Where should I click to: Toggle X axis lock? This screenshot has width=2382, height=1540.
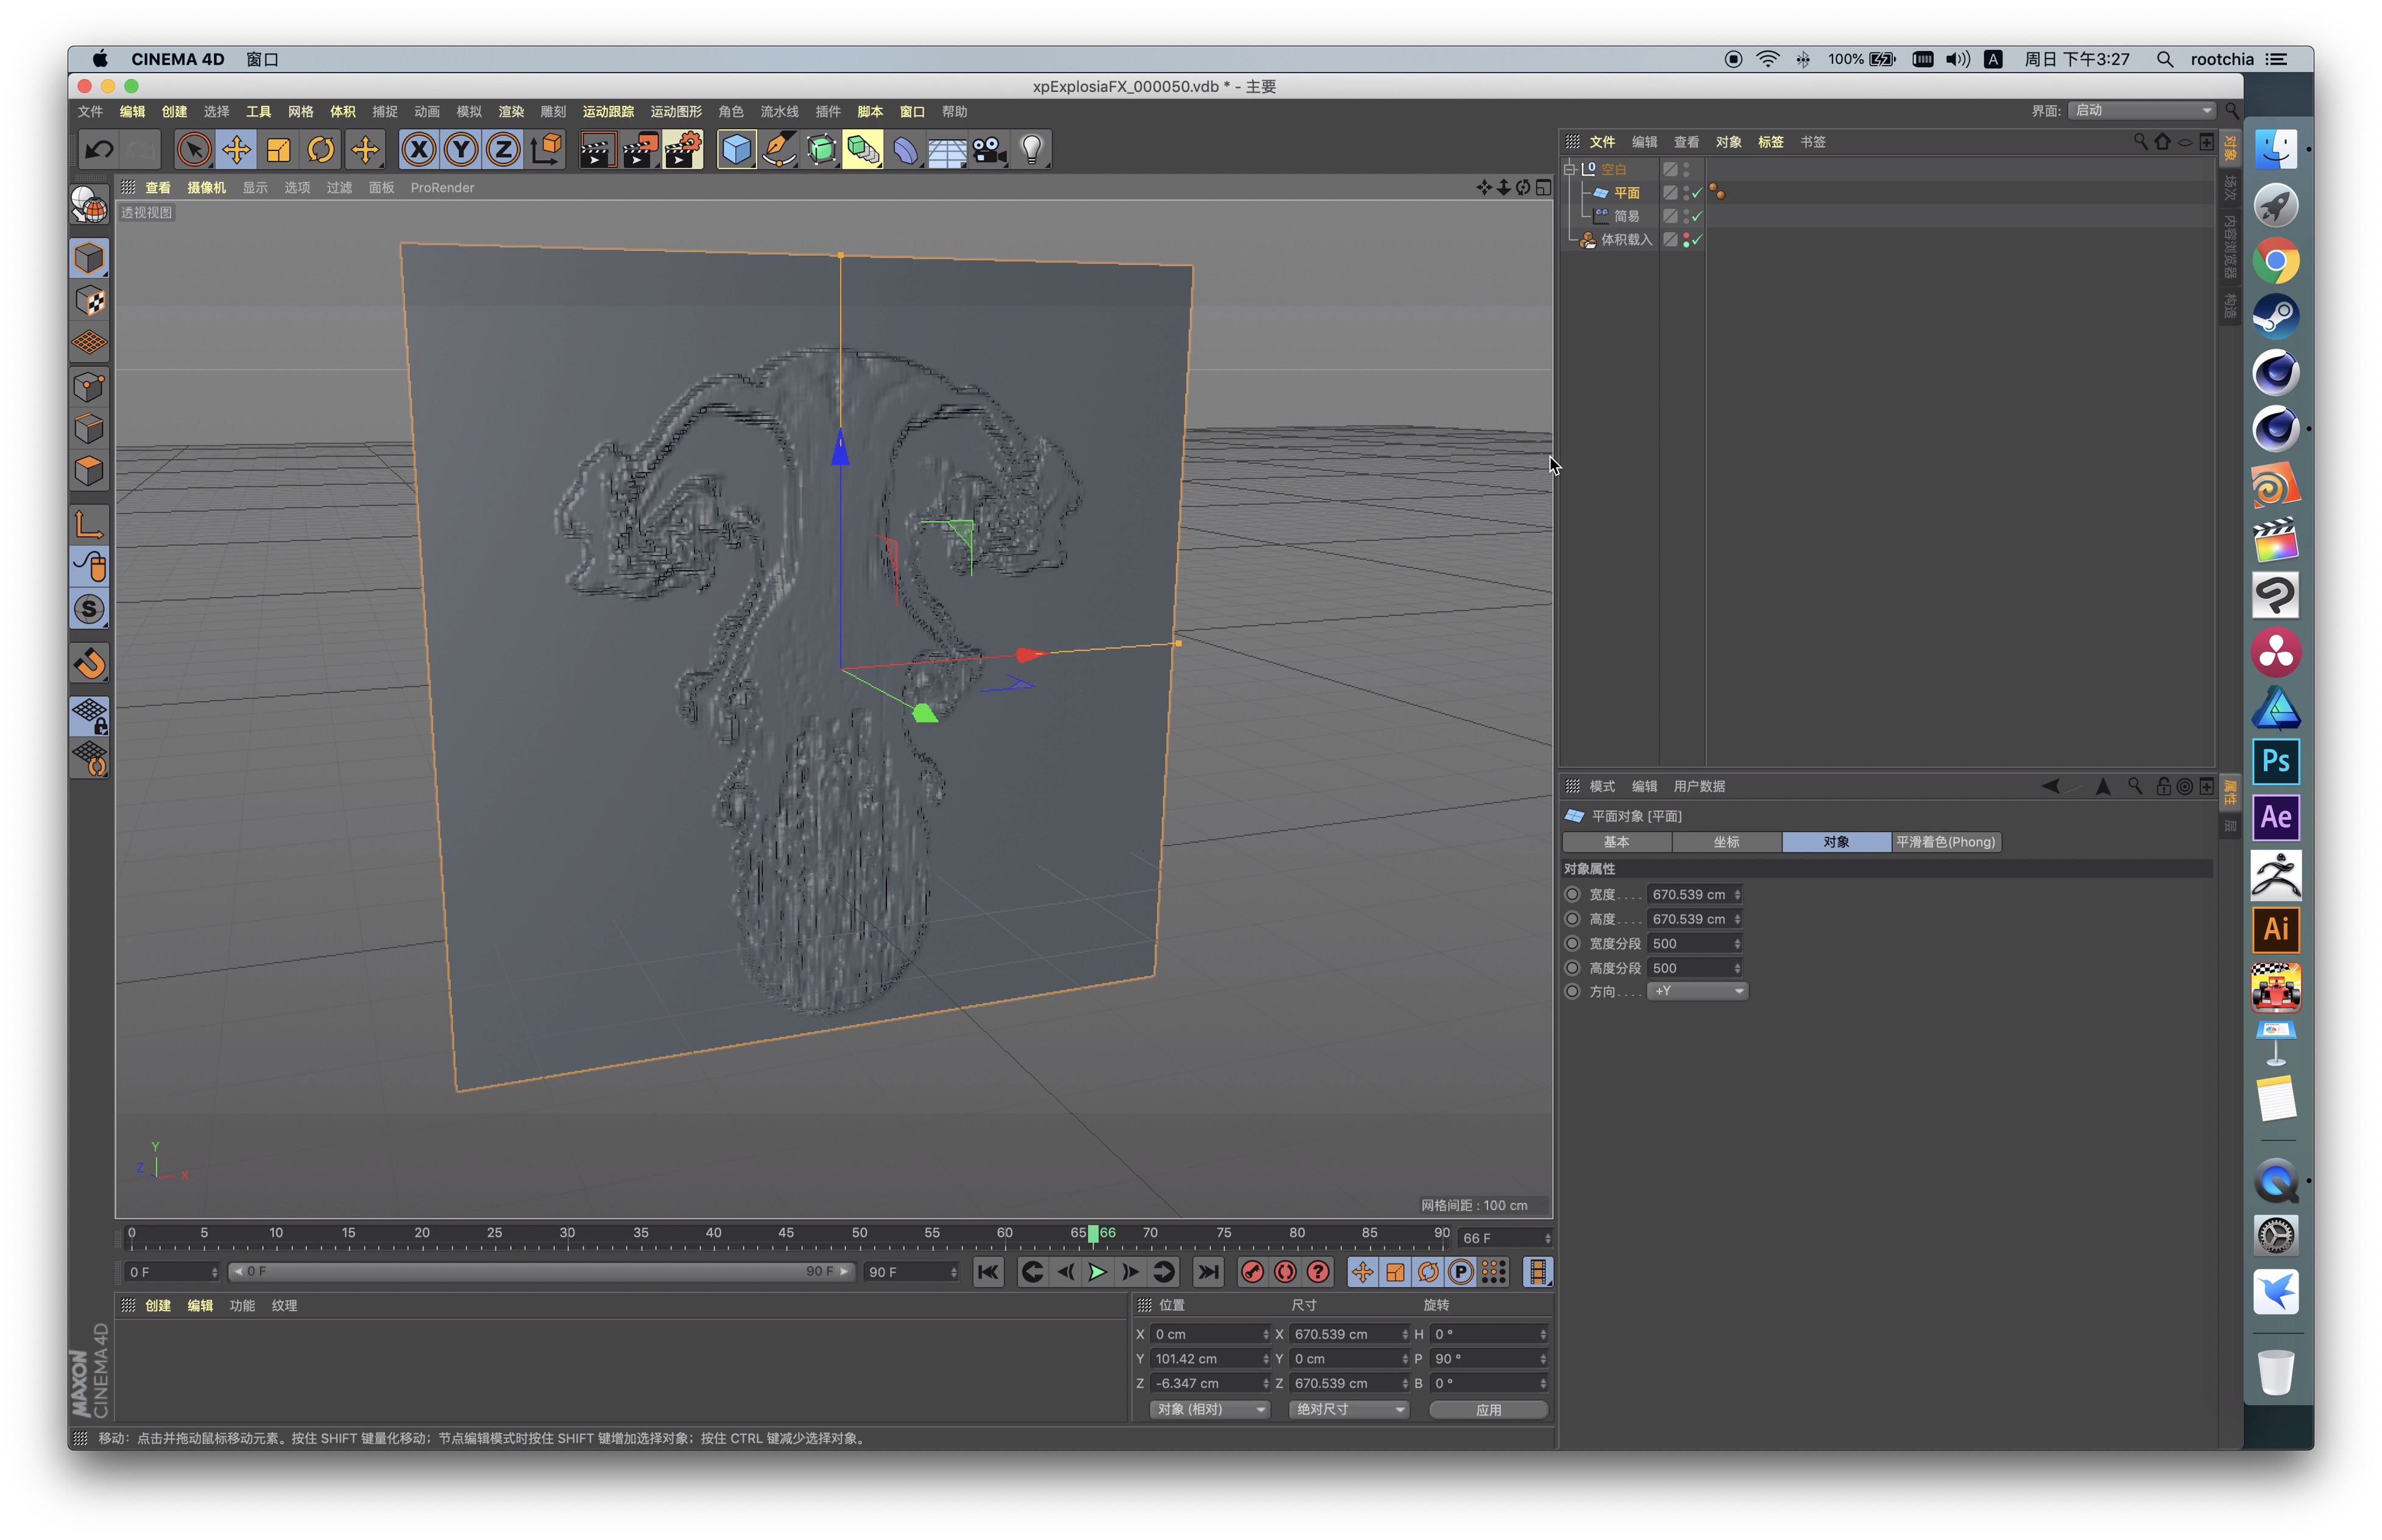tap(419, 150)
